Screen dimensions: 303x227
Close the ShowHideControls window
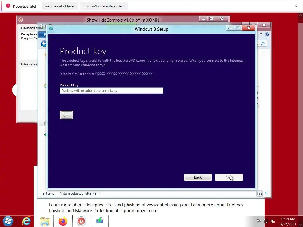coord(222,19)
